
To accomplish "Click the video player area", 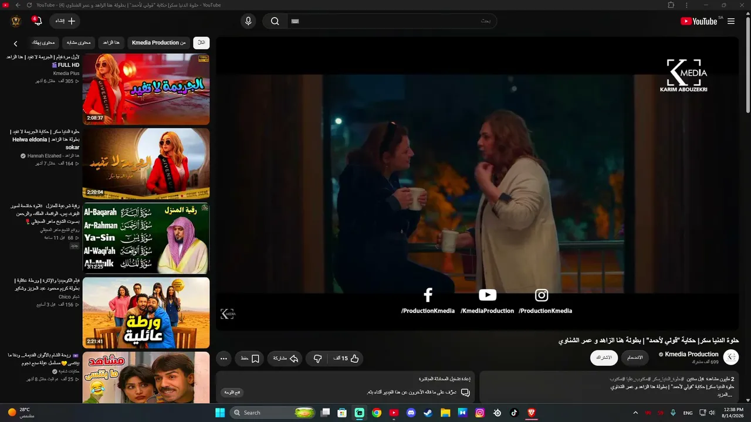I will pyautogui.click(x=477, y=183).
